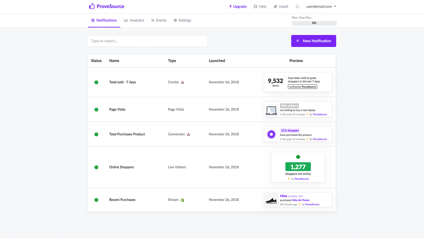Click launch date in Total sold row
Viewport: 424px width, 238px height.
click(x=224, y=82)
